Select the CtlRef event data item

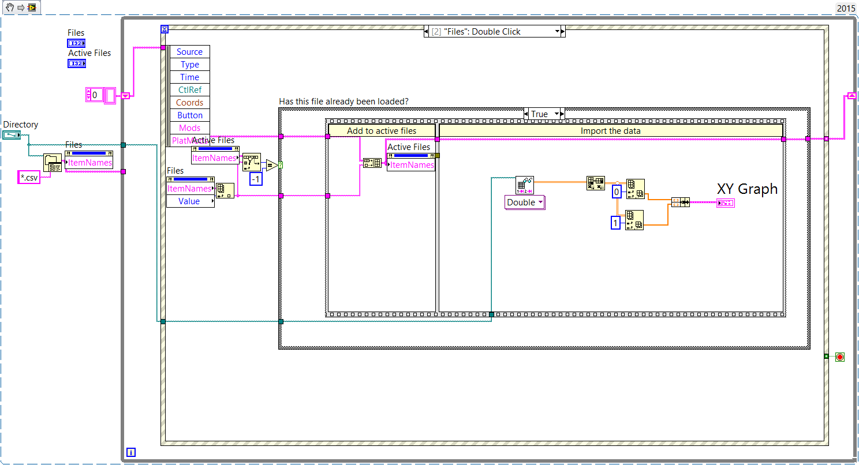(189, 90)
